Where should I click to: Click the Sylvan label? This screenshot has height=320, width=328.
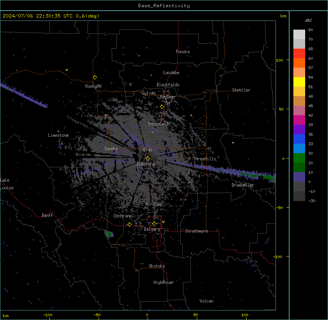[x=148, y=93]
